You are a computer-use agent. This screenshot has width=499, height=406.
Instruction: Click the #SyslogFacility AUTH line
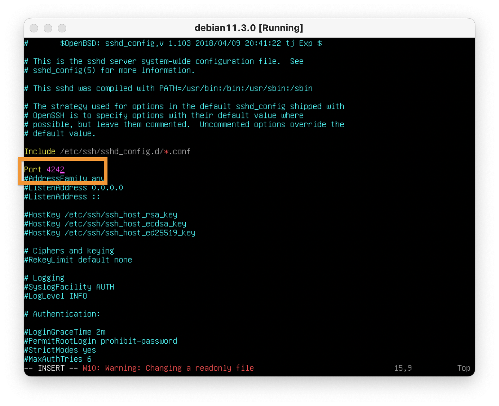pos(69,287)
